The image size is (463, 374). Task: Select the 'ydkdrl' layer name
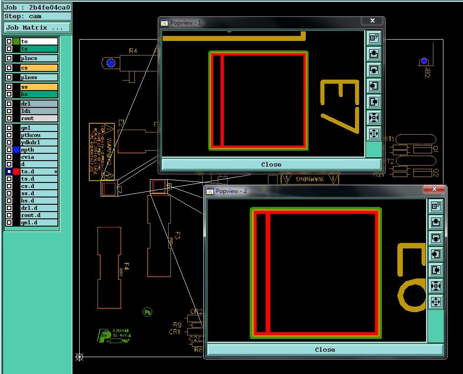click(39, 142)
